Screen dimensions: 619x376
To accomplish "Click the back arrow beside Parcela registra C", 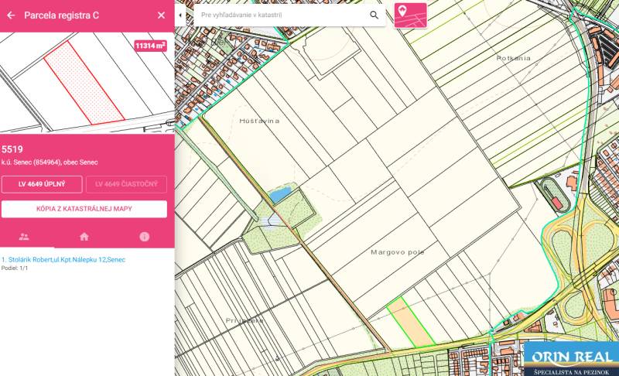I will click(x=11, y=15).
